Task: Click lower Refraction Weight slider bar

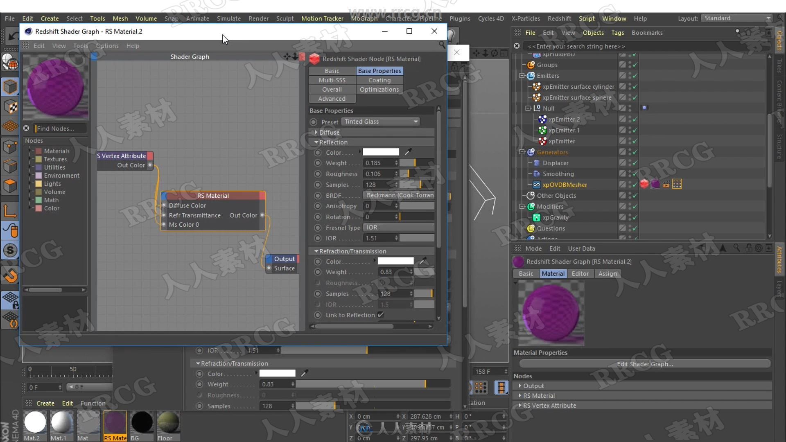Action: coord(373,384)
